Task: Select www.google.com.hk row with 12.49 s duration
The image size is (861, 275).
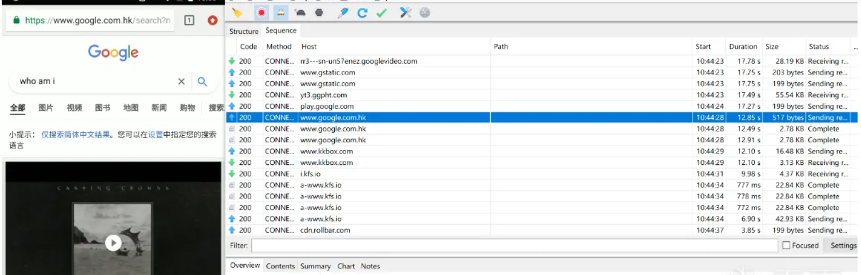Action: [x=542, y=129]
